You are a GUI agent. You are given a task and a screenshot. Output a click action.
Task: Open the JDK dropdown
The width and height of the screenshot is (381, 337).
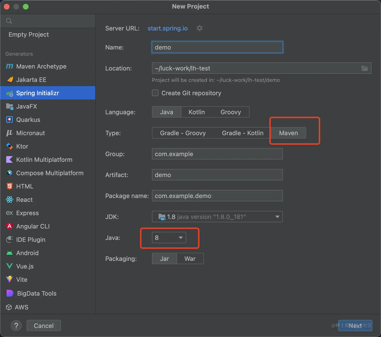217,217
